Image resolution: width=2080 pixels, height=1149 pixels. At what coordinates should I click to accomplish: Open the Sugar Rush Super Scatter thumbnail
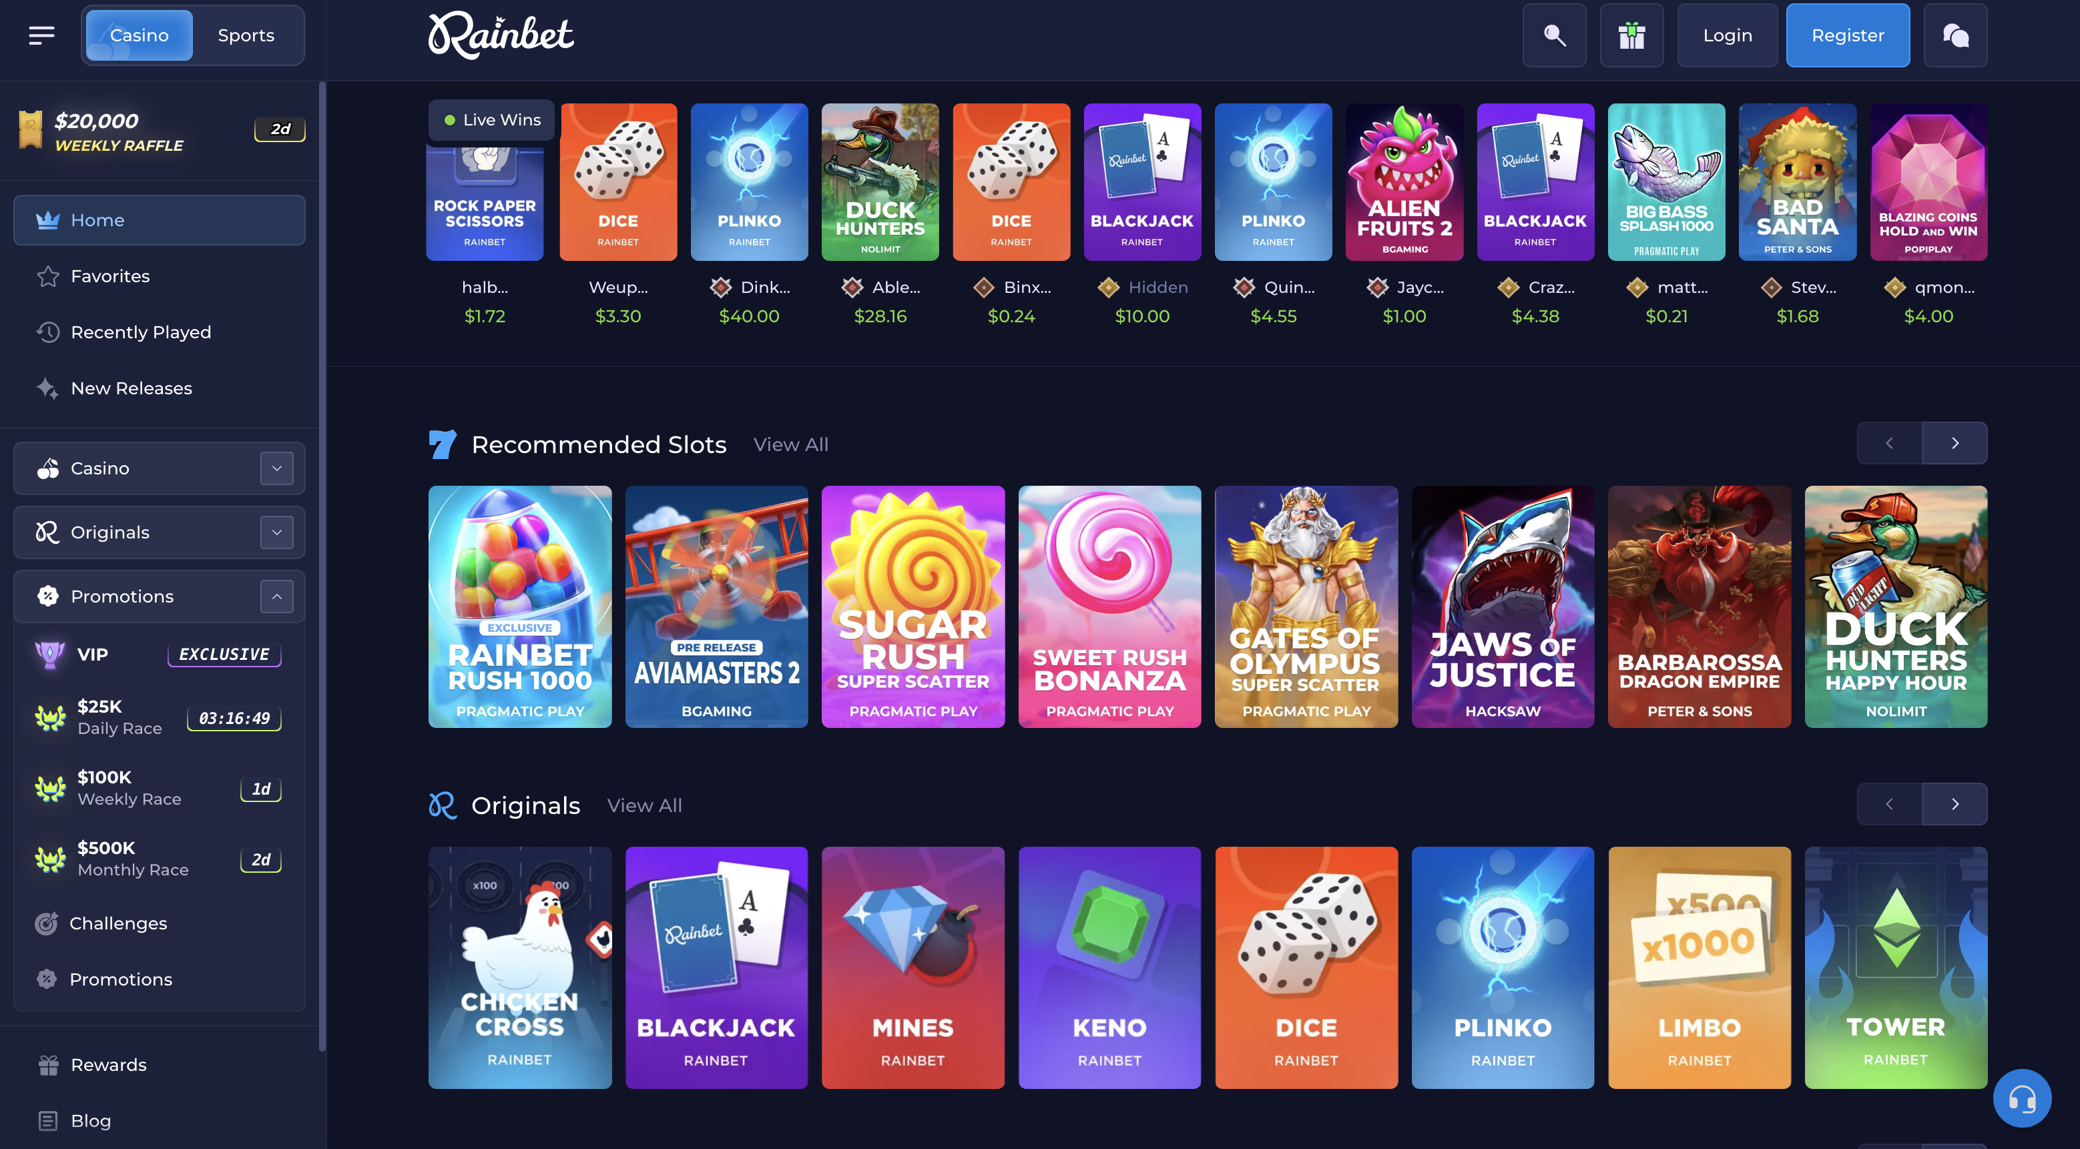[913, 607]
